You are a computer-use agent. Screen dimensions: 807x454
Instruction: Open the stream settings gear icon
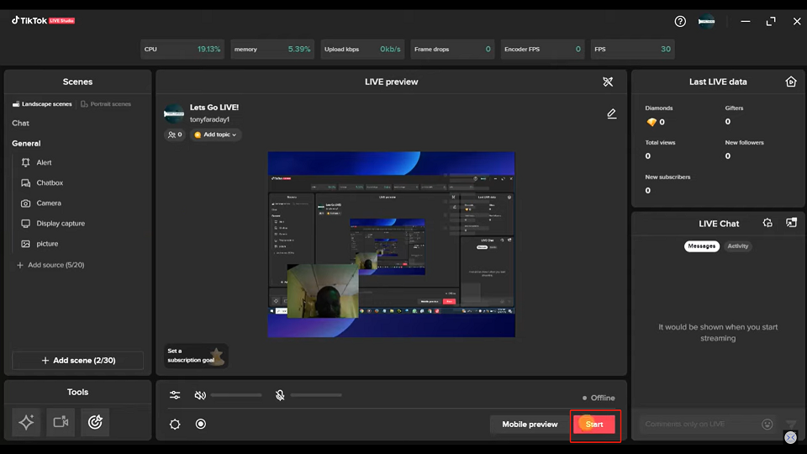click(x=175, y=424)
